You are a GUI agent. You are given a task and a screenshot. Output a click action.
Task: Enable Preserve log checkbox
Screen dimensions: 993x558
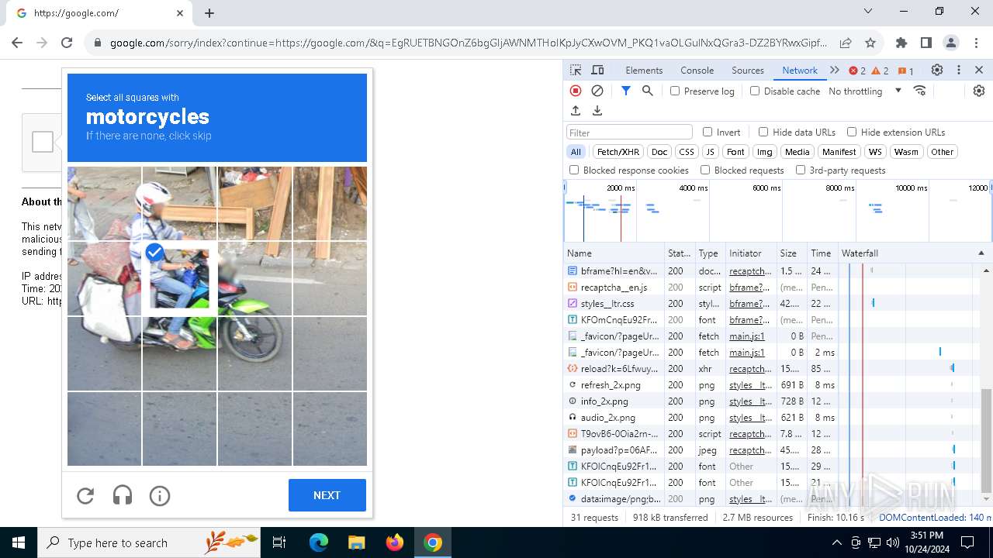tap(675, 91)
